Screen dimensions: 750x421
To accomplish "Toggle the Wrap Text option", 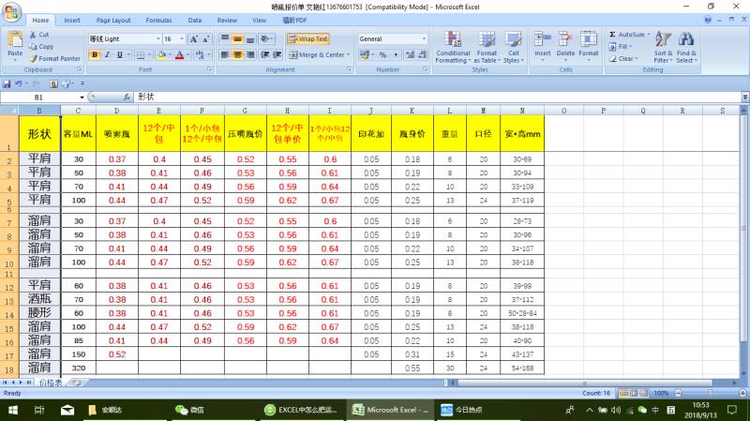I will coord(307,39).
